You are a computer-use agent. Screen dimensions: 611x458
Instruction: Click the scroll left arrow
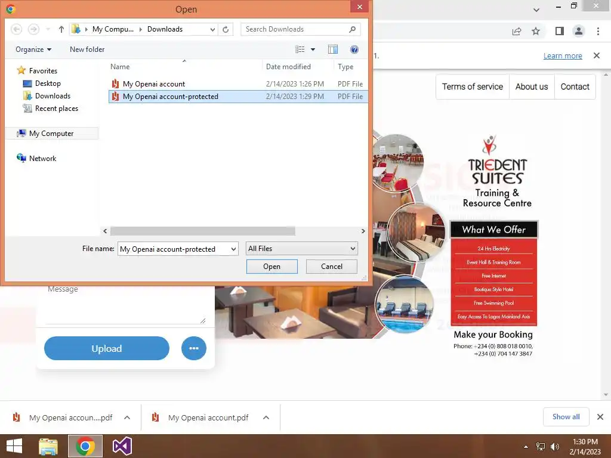coord(105,231)
